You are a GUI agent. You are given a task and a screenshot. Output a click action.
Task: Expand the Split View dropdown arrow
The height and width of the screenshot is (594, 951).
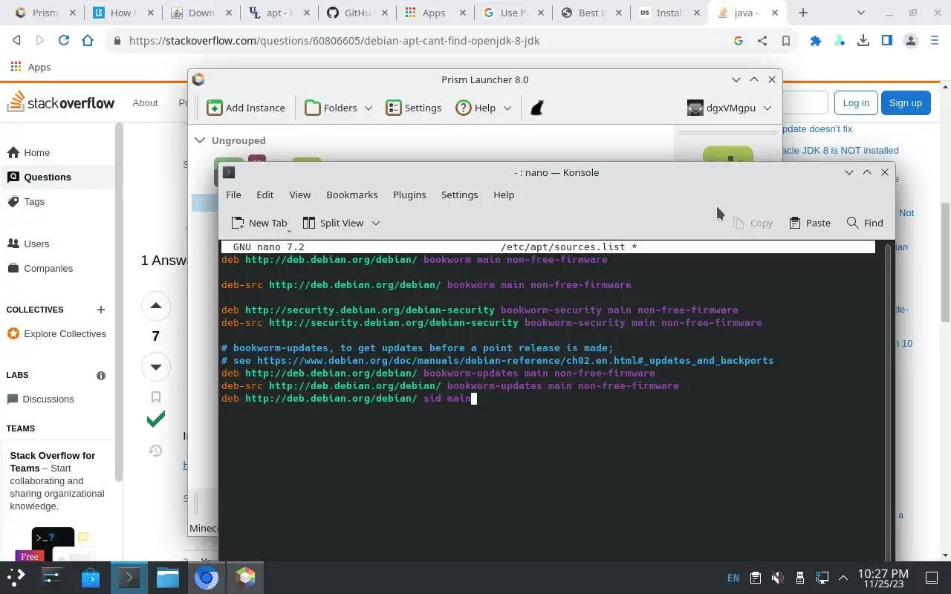coord(376,223)
